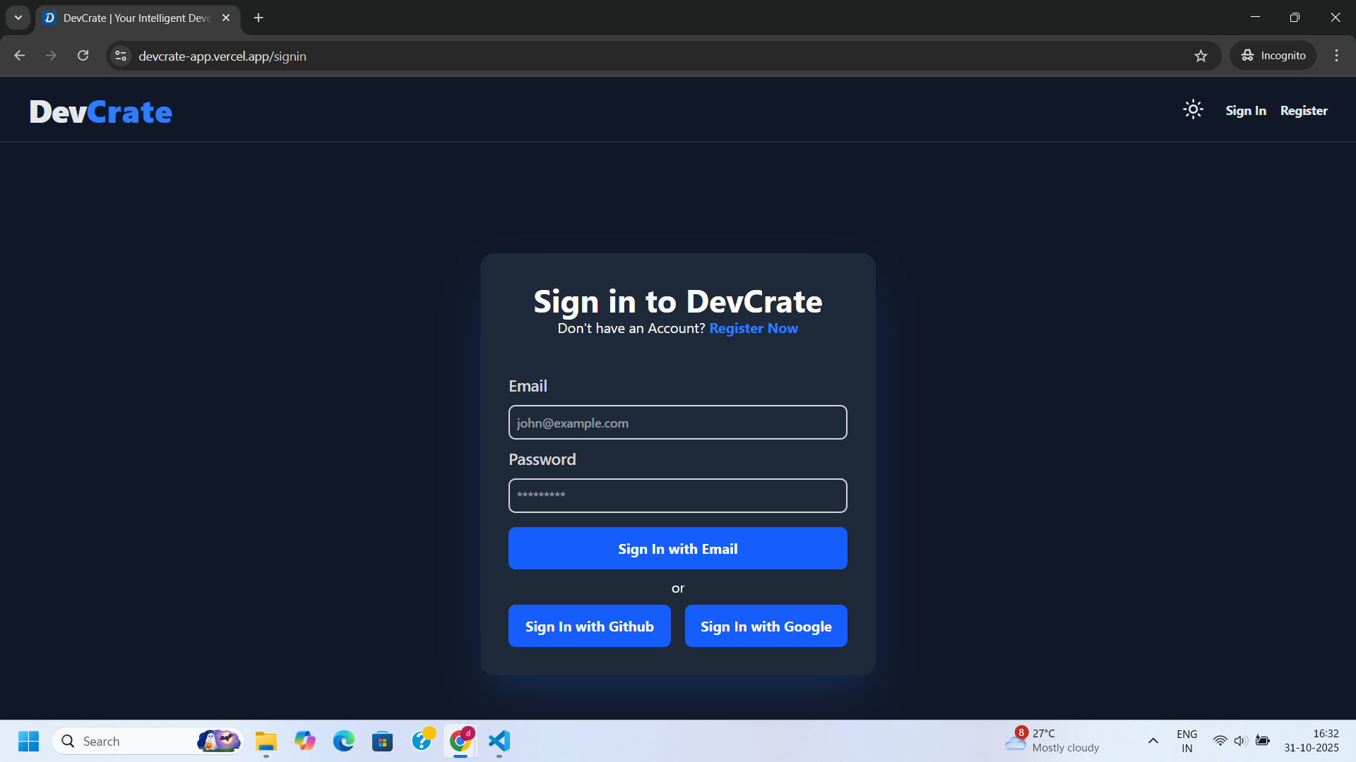
Task: Choose Sign In with Github
Action: pyautogui.click(x=589, y=626)
